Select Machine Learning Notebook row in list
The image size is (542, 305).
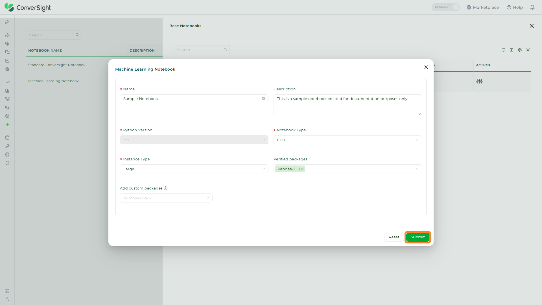pos(53,81)
